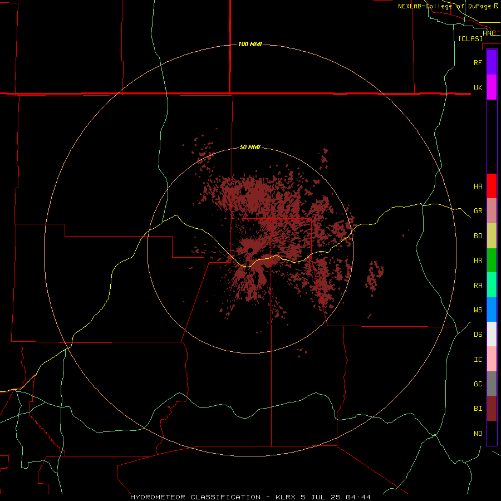Select the white DS legend swatch

click(x=492, y=334)
